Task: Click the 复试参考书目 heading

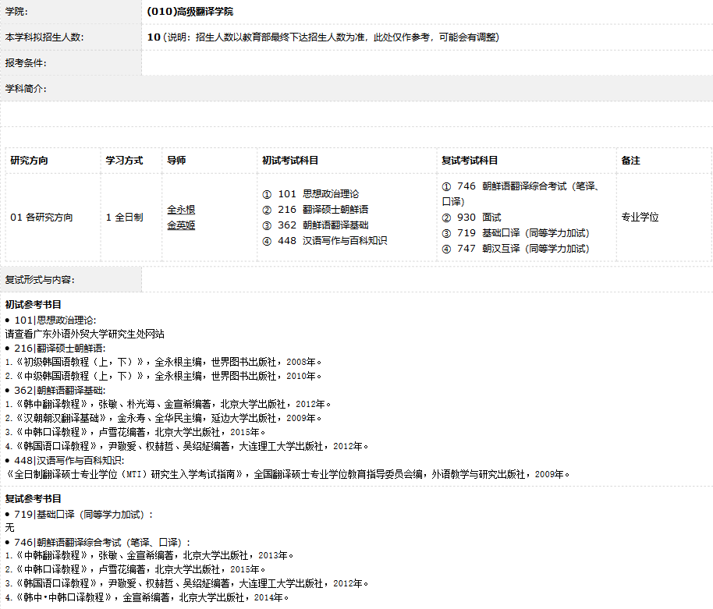Action: pyautogui.click(x=34, y=499)
